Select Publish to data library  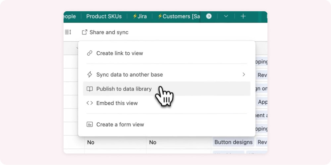[x=124, y=89]
